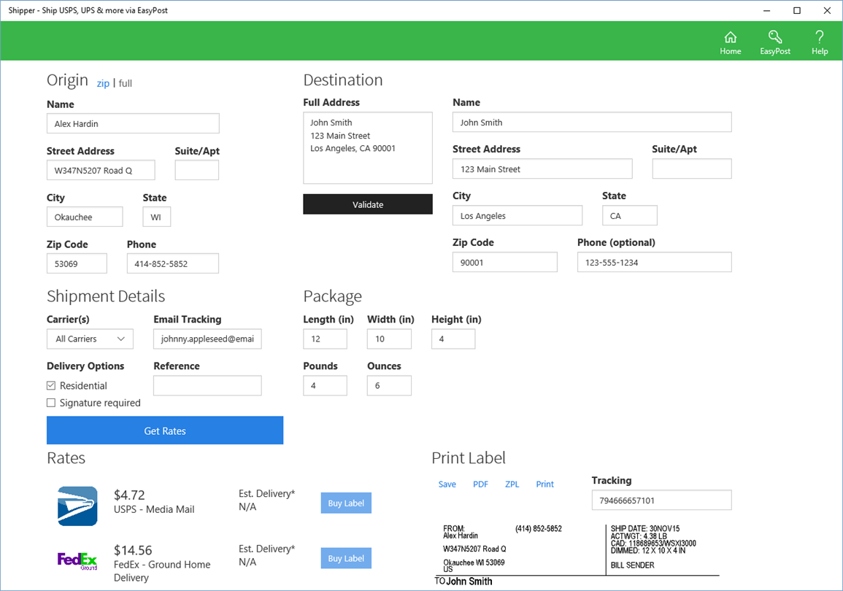Export the label as PDF
This screenshot has height=591, width=843.
481,484
